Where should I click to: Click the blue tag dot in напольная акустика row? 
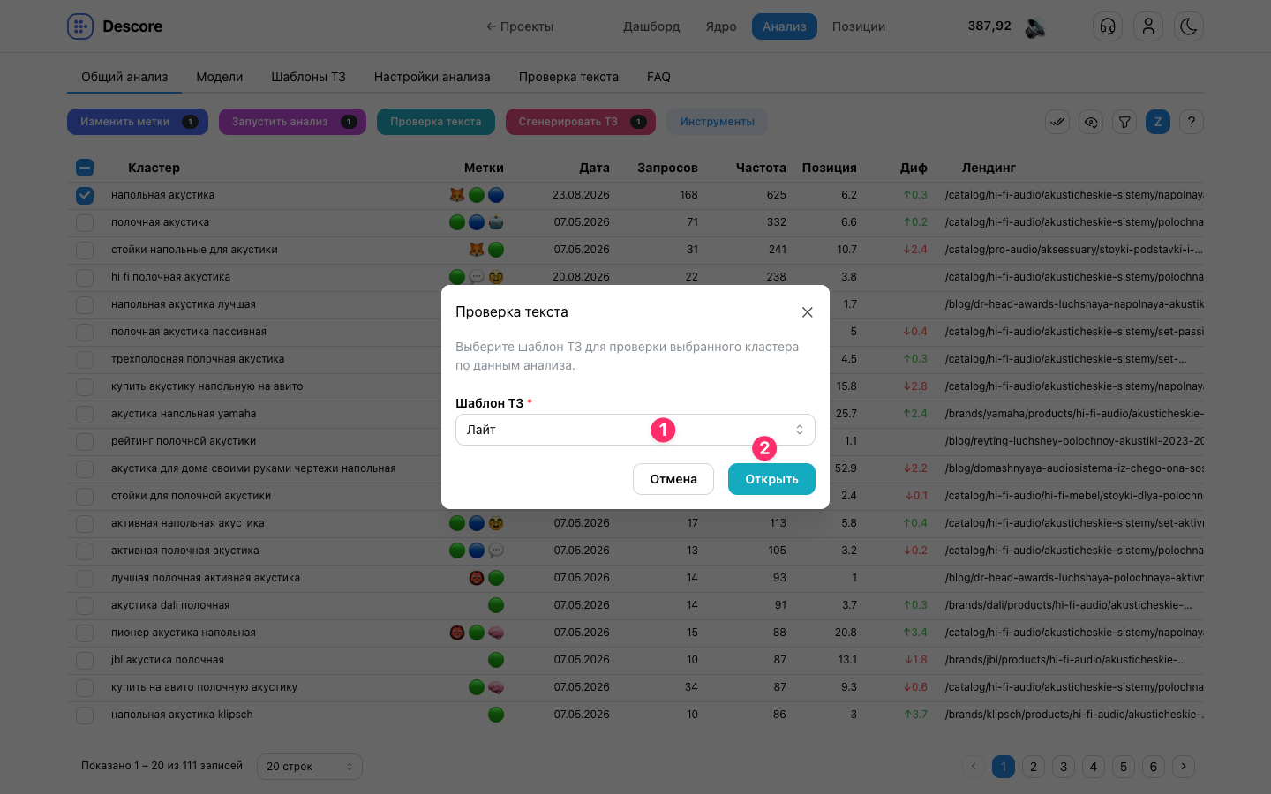click(x=496, y=195)
